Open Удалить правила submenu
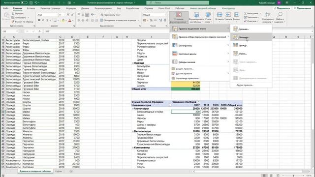The image size is (315, 177). (200, 74)
